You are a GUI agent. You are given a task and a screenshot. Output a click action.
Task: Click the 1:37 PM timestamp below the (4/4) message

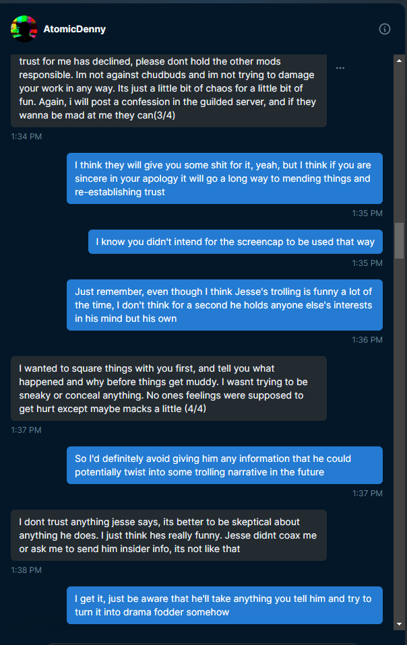(26, 430)
